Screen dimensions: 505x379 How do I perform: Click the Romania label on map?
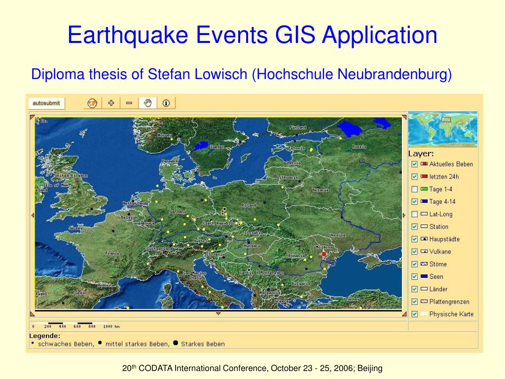tap(296, 256)
